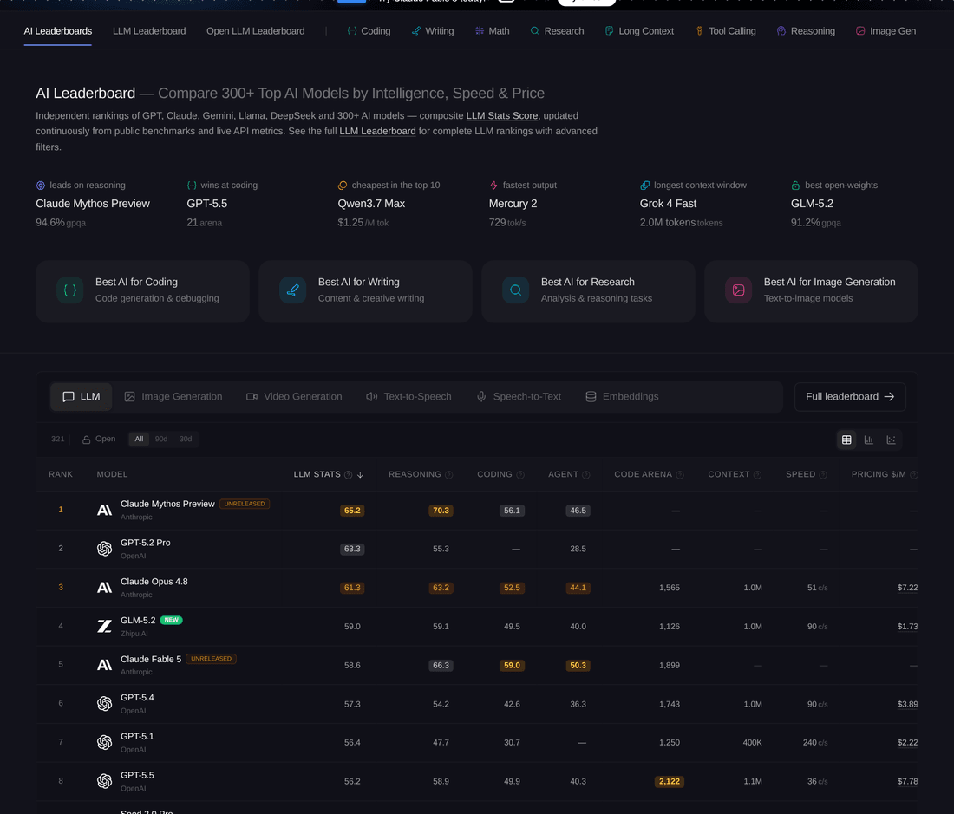Viewport: 954px width, 814px height.
Task: Select the Image Generation model tab
Action: [173, 396]
